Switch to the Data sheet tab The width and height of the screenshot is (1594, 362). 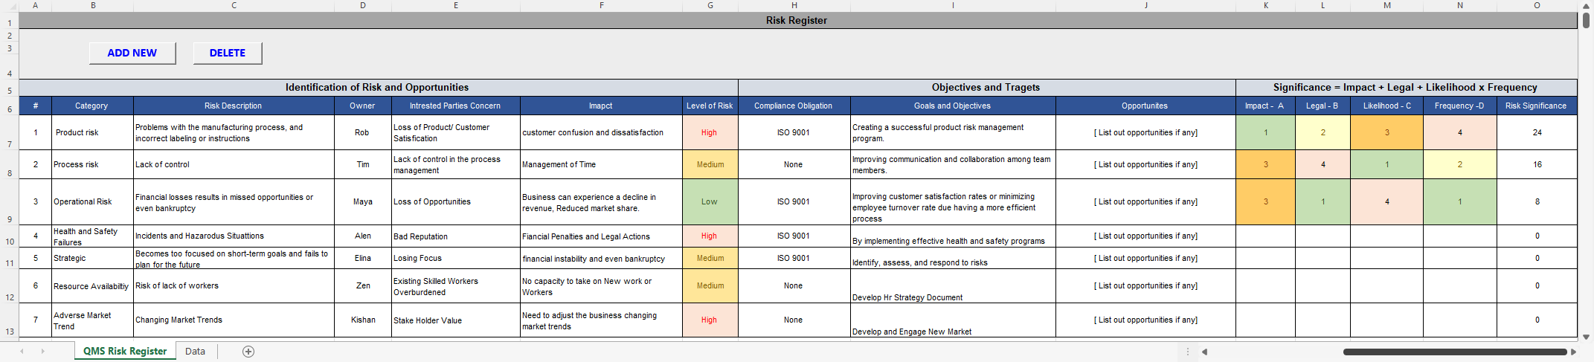point(195,352)
